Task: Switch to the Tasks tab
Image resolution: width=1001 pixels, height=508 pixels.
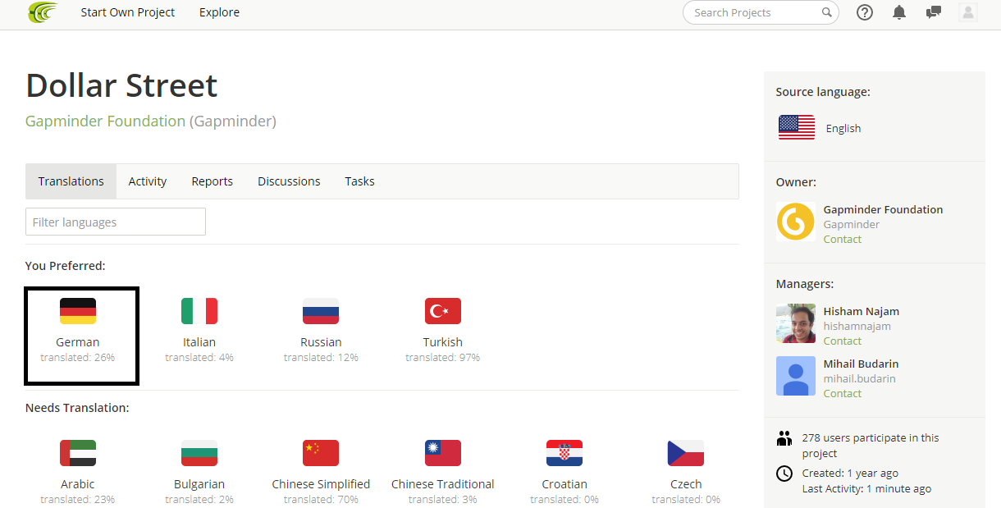Action: [359, 181]
